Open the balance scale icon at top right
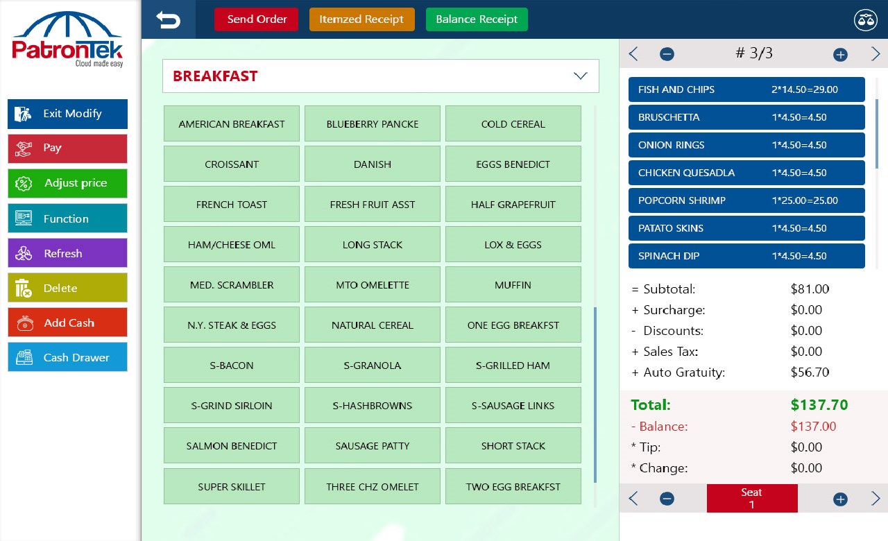Image resolution: width=888 pixels, height=541 pixels. coord(865,19)
